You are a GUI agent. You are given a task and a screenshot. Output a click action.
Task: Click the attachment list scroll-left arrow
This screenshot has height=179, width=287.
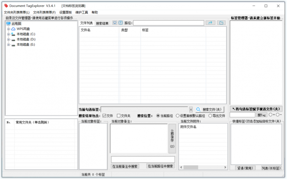(181, 167)
